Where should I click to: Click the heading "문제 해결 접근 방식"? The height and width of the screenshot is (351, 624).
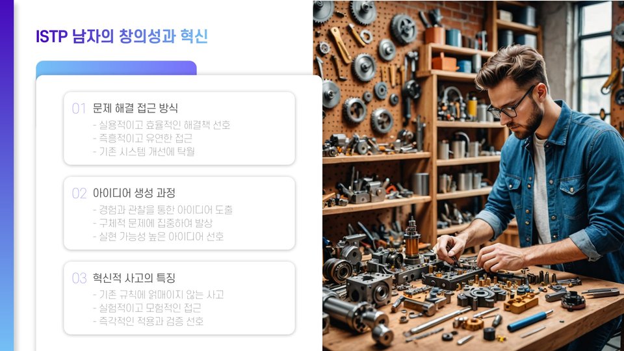(x=135, y=109)
